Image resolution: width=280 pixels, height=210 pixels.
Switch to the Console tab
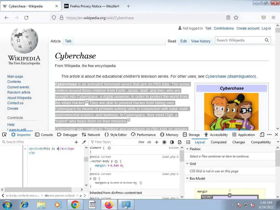(44, 135)
